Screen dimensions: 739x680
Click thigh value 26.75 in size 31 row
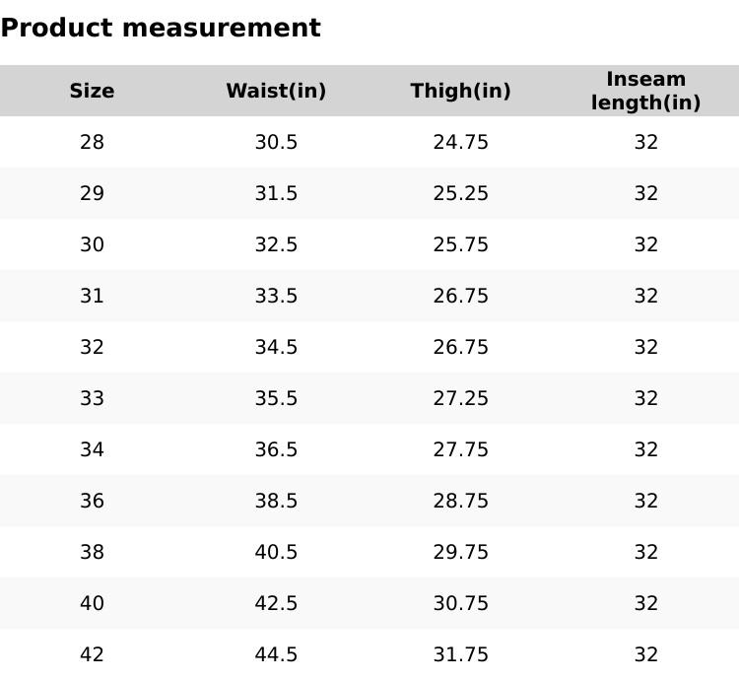(460, 296)
